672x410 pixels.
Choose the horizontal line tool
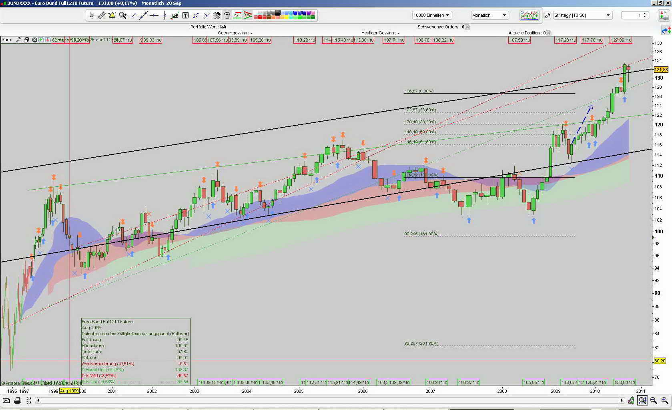pos(154,15)
